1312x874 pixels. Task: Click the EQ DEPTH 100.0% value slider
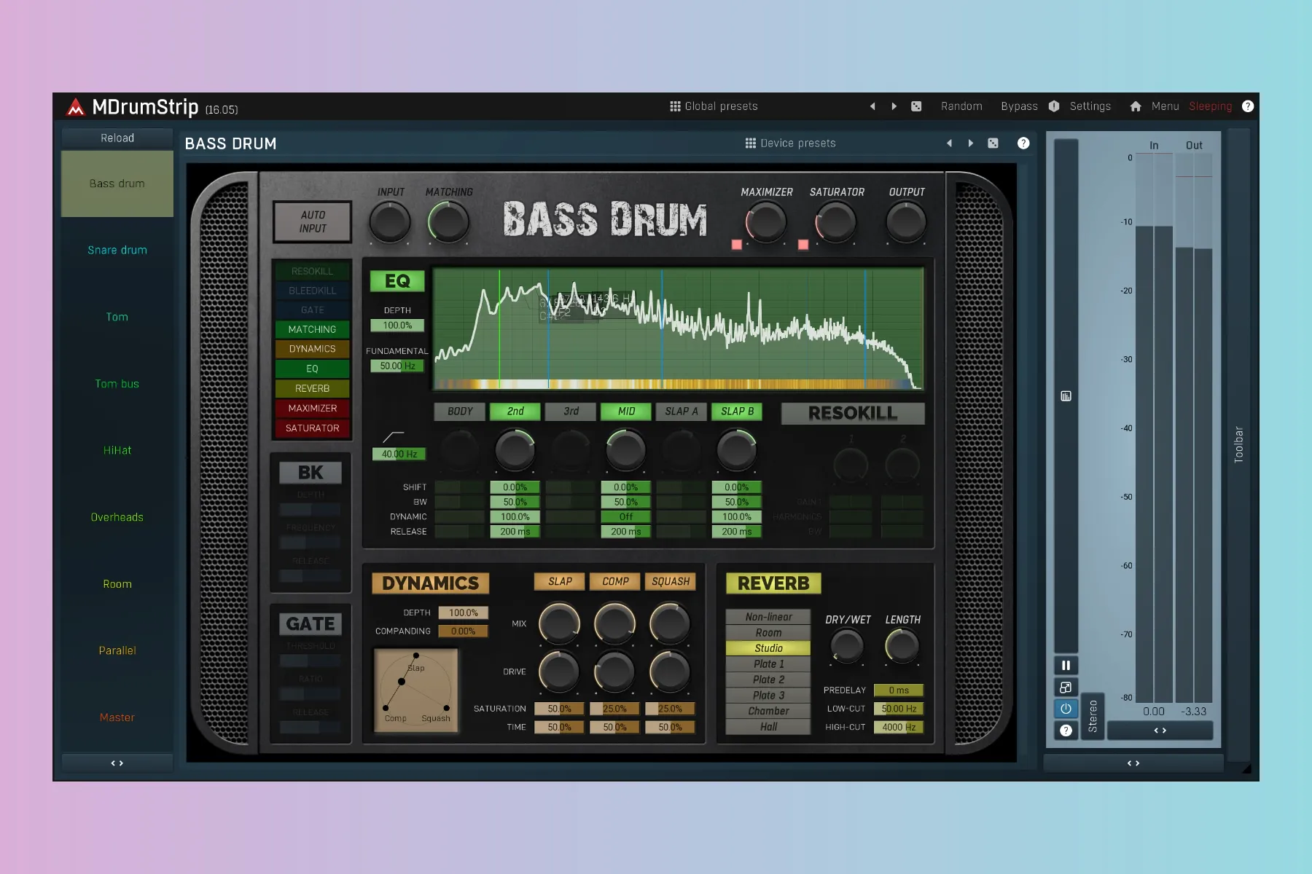click(397, 326)
